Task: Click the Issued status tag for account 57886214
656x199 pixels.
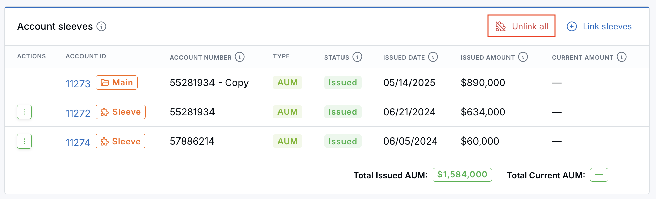Action: tap(343, 141)
